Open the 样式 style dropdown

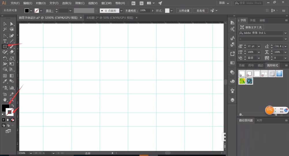click(x=172, y=11)
